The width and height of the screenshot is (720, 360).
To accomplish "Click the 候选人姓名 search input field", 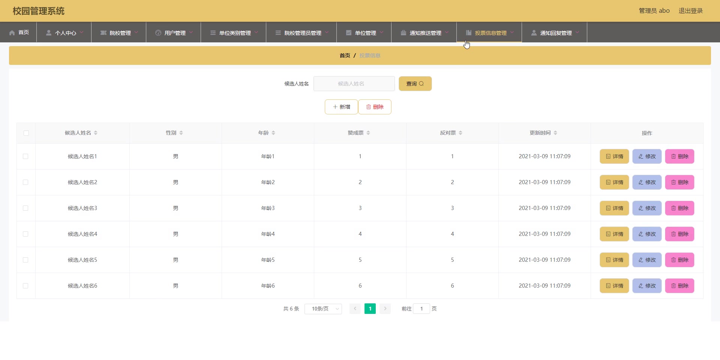I will coord(354,84).
